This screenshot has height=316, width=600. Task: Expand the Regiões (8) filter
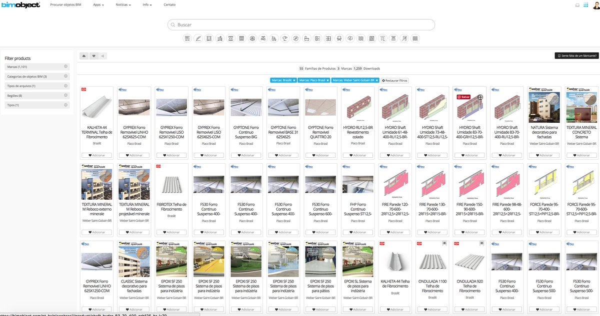pos(37,95)
